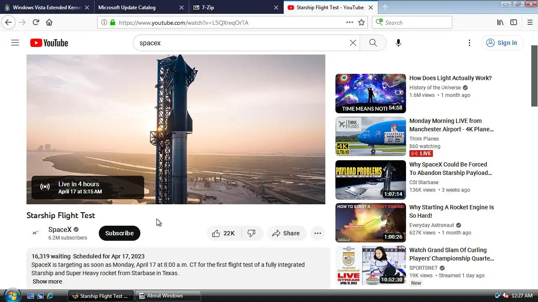Screen dimensions: 538x302
Task: Select the Starship Flight Test - YouTube tab
Action: (x=330, y=7)
